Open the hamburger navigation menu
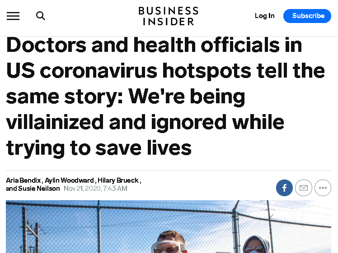Viewport: 338px width, 253px height. click(13, 16)
